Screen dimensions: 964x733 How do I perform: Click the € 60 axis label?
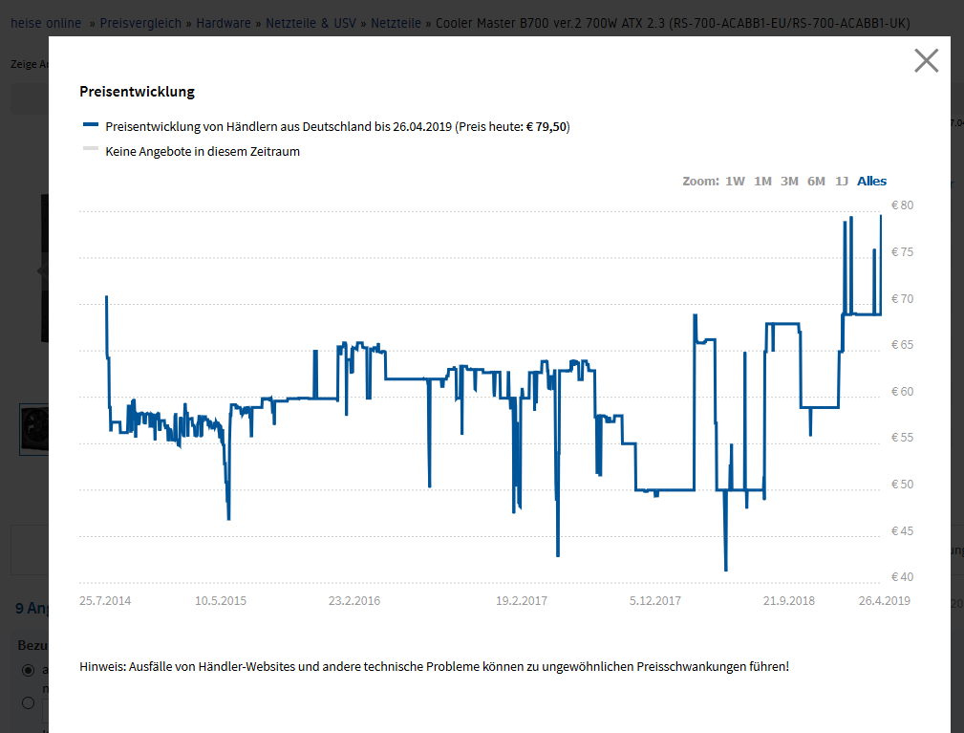(902, 392)
